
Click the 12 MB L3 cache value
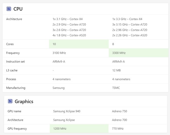116,70
